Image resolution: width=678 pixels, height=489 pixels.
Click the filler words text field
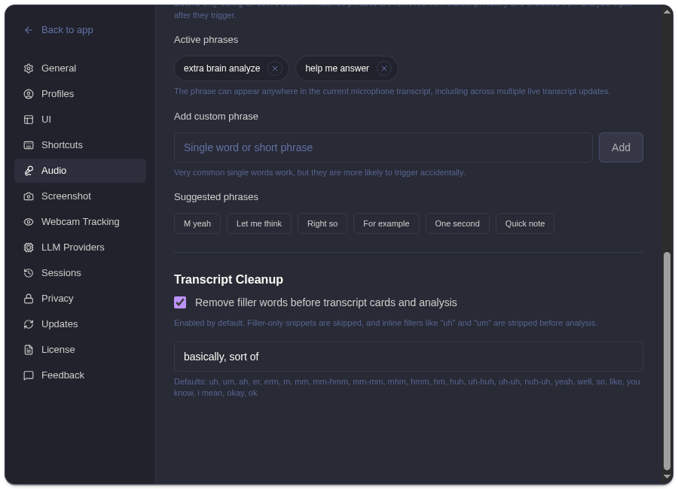coord(408,357)
